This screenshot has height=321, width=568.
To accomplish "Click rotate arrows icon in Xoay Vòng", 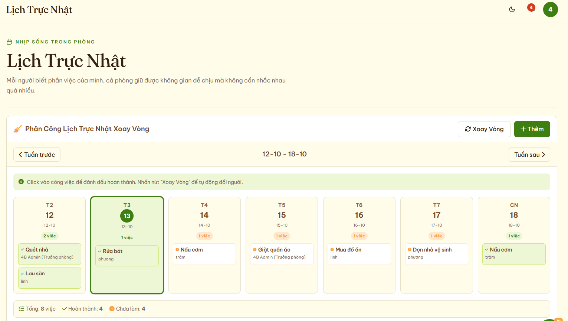I will click(x=468, y=129).
